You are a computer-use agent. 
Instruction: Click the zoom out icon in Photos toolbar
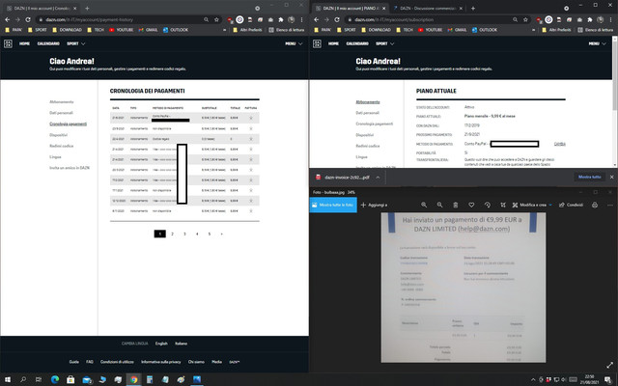point(440,205)
